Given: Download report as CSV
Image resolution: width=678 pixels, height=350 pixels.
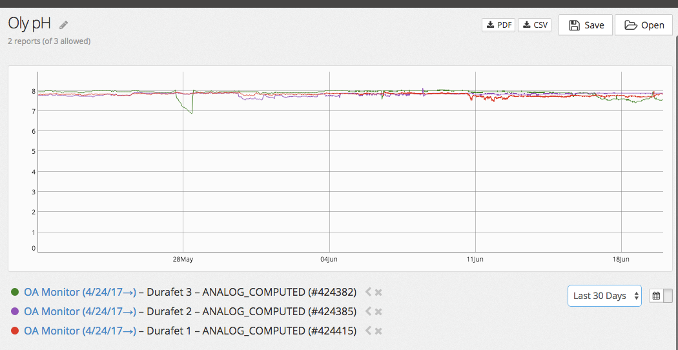Looking at the screenshot, I should click(535, 25).
